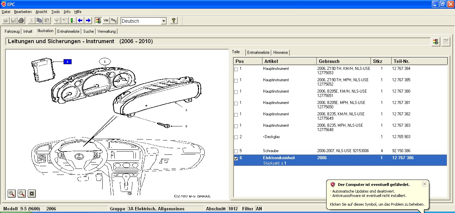Close the security warning balloon

coord(424,184)
